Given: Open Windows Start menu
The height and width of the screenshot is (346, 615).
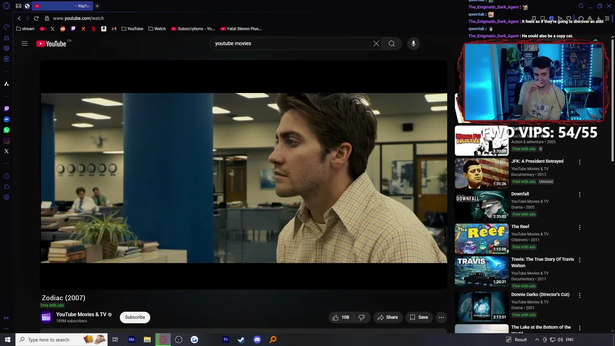Looking at the screenshot, I should click(7, 340).
